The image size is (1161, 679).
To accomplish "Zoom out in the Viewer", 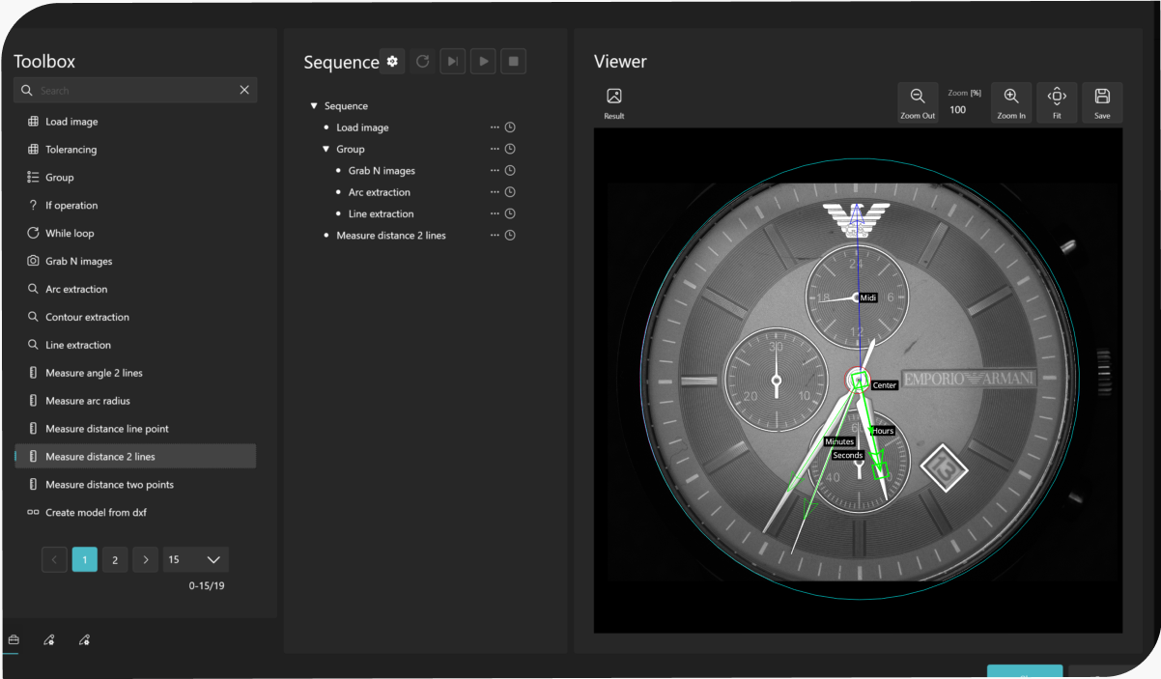I will click(x=918, y=102).
